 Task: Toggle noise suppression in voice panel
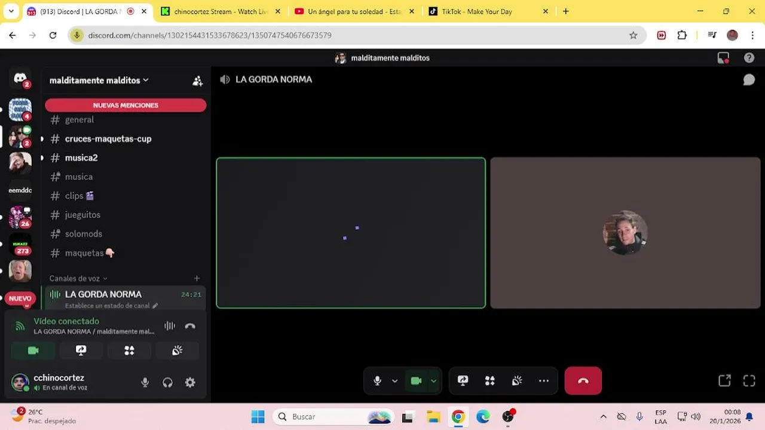pyautogui.click(x=170, y=326)
